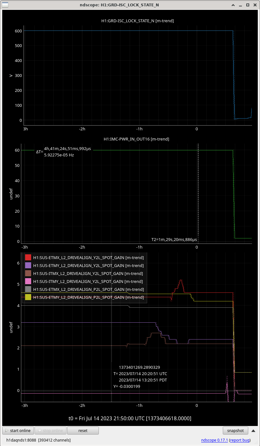This screenshot has width=260, height=446.
Task: Maximize the ndscope window
Action: tap(248, 5)
